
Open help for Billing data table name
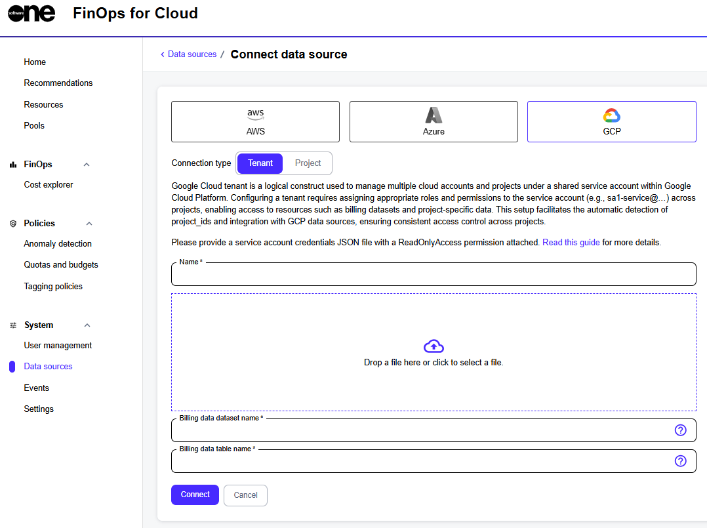pos(680,461)
